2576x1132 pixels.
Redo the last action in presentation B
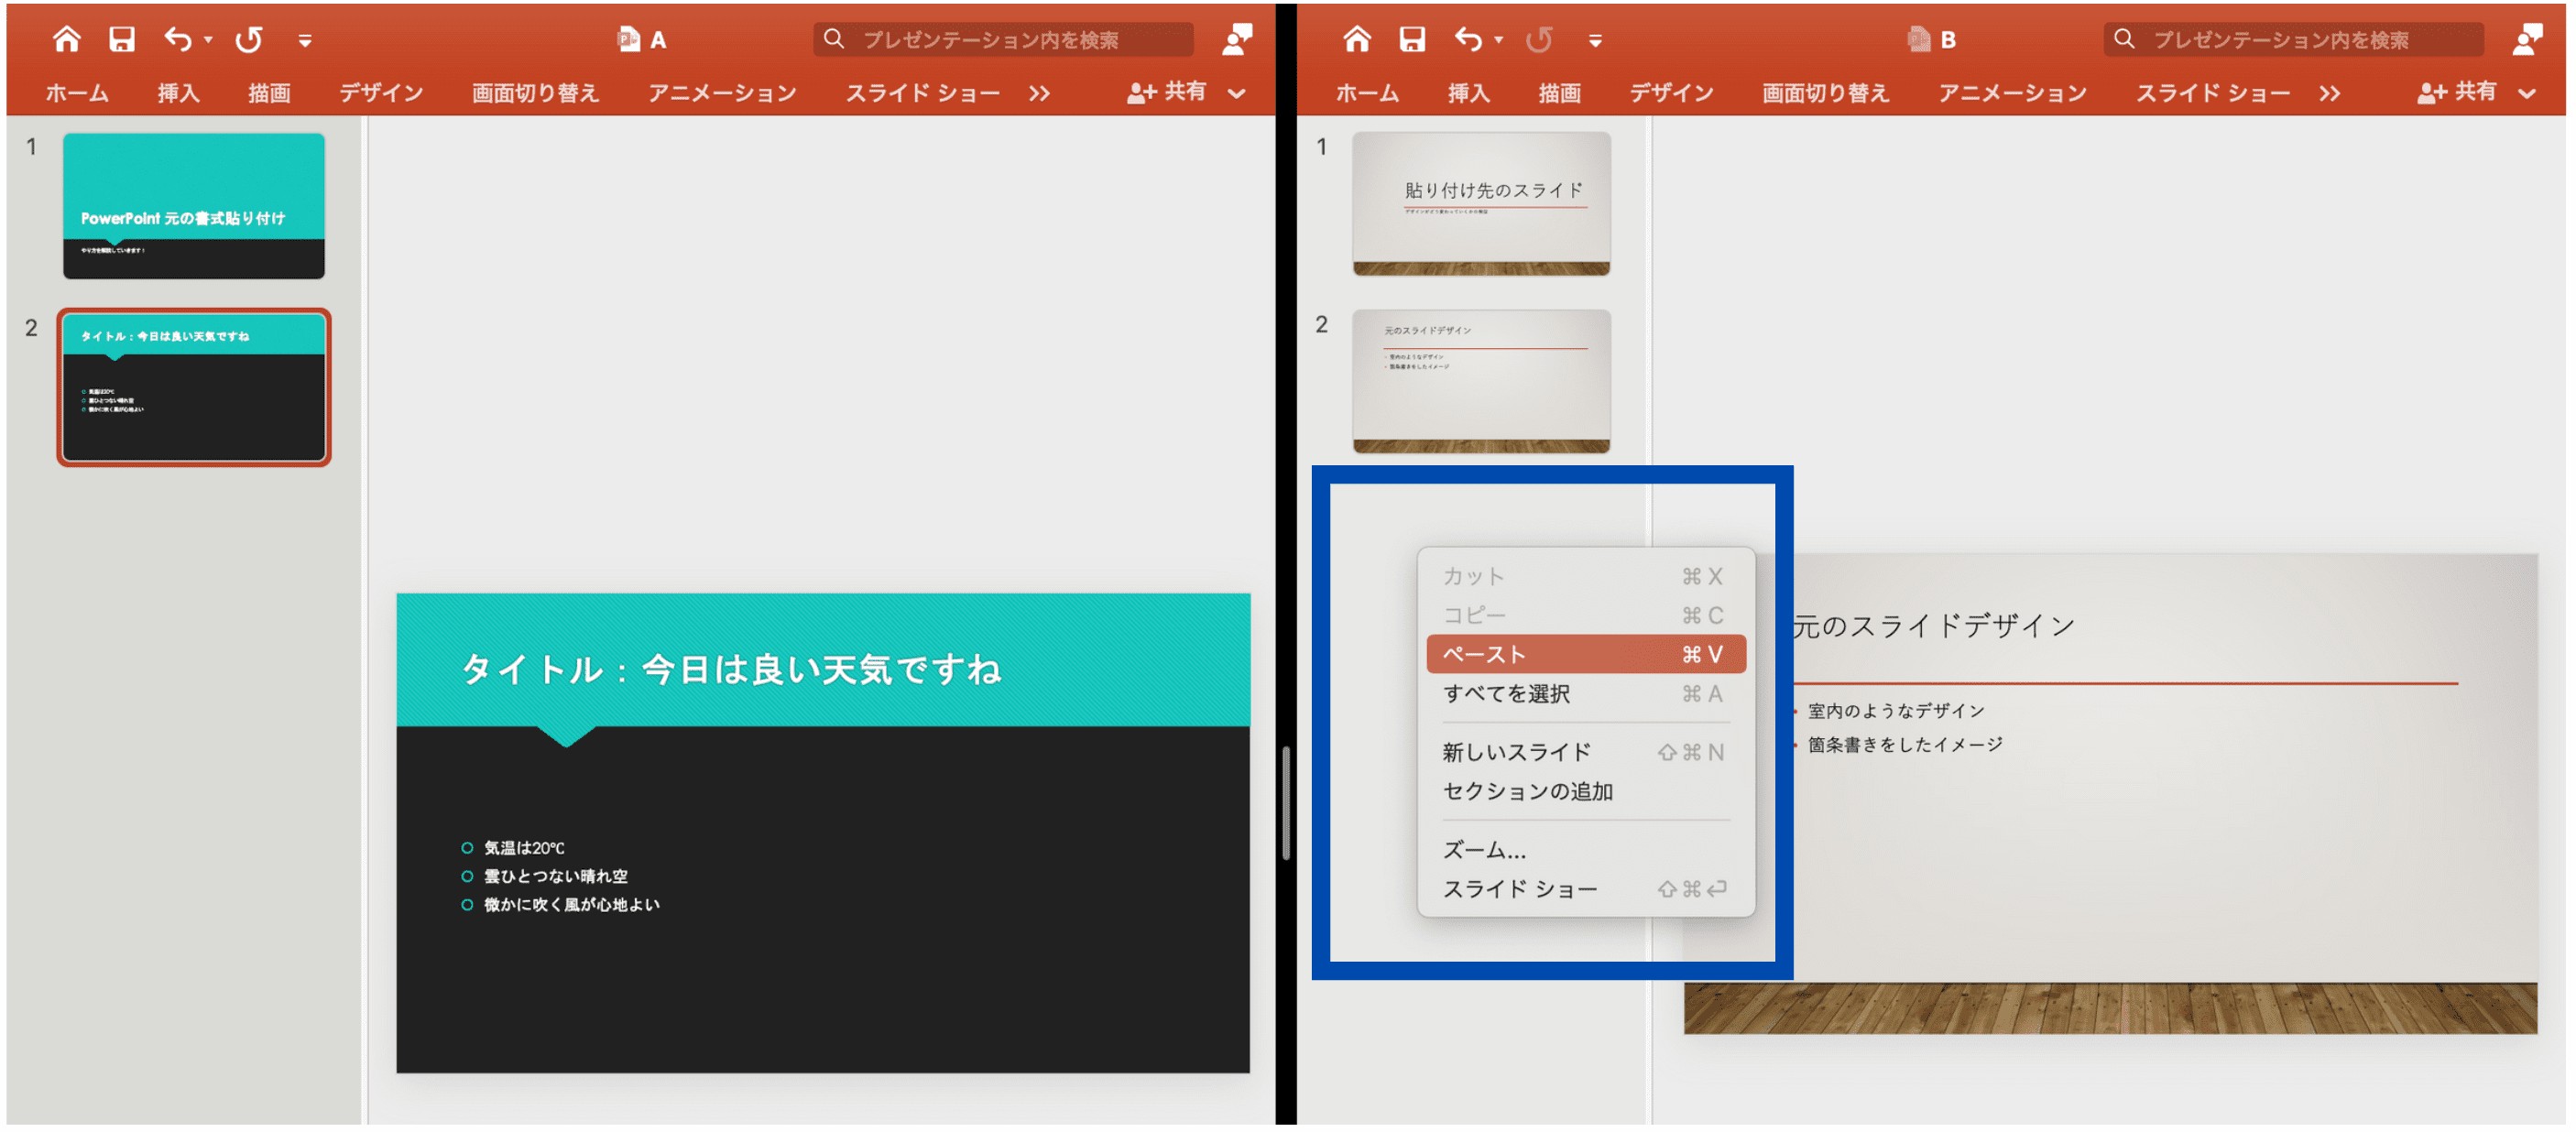point(1539,38)
